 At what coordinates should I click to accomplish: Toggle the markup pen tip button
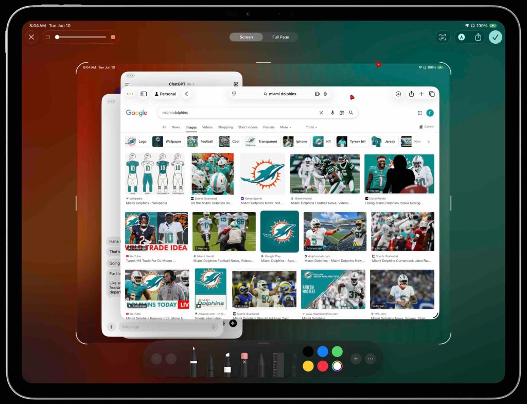462,37
